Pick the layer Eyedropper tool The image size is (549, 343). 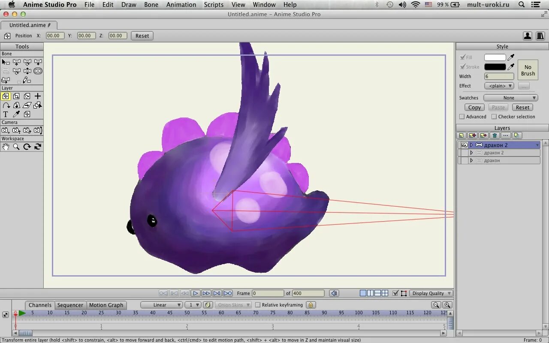(16, 114)
